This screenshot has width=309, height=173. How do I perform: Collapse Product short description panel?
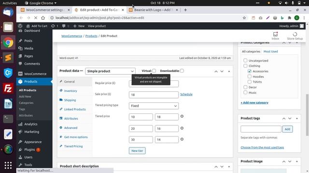pyautogui.click(x=229, y=166)
